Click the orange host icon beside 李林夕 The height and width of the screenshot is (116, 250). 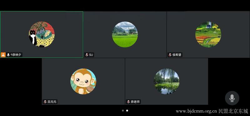[x=3, y=55]
